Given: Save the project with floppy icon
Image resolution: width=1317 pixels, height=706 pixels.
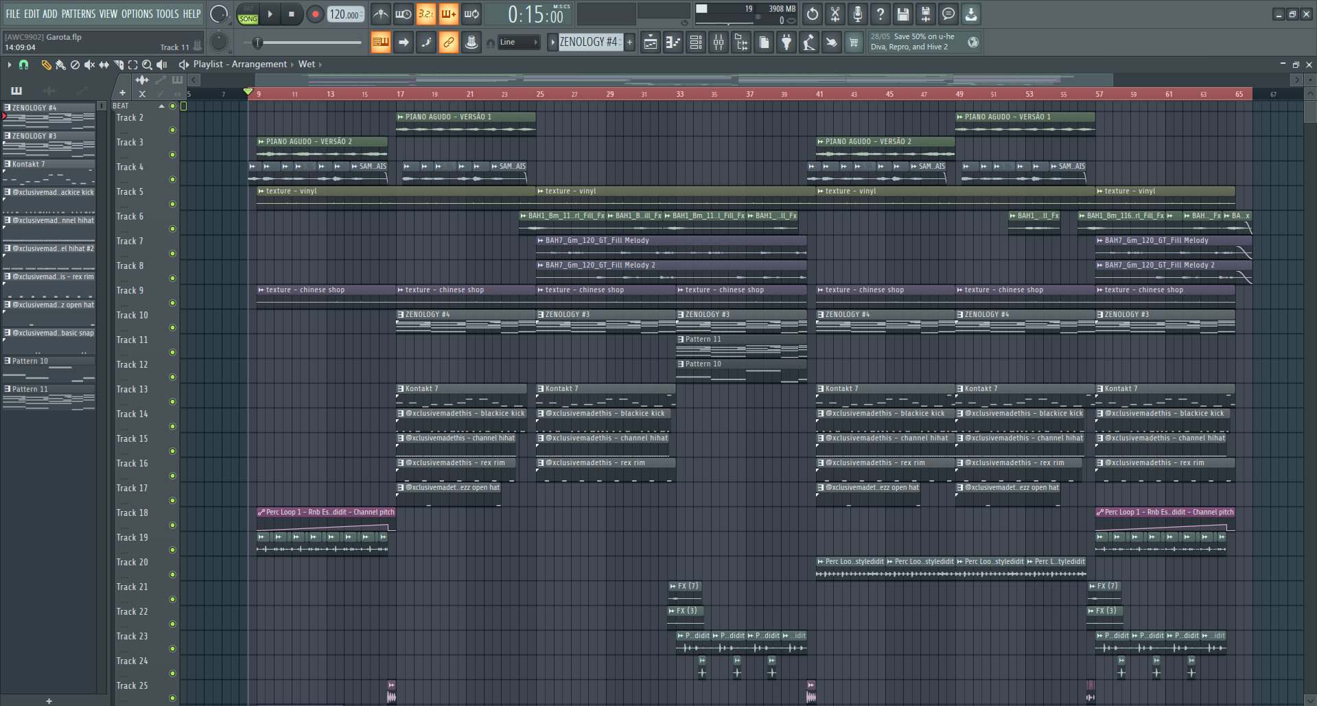Looking at the screenshot, I should (903, 14).
